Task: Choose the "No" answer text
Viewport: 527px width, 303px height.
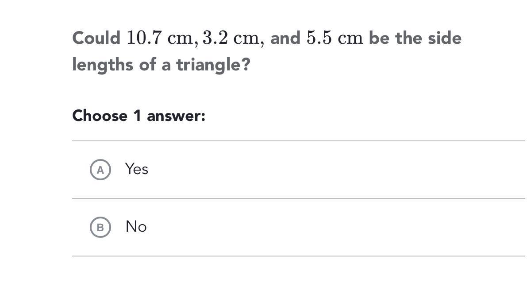Action: (136, 227)
